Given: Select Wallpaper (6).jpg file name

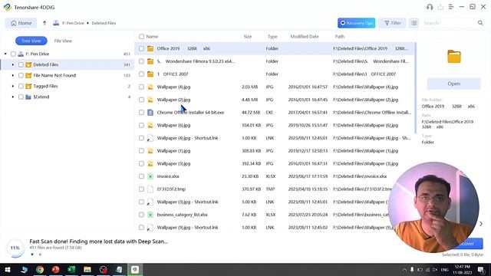Looking at the screenshot, I should (x=173, y=125).
